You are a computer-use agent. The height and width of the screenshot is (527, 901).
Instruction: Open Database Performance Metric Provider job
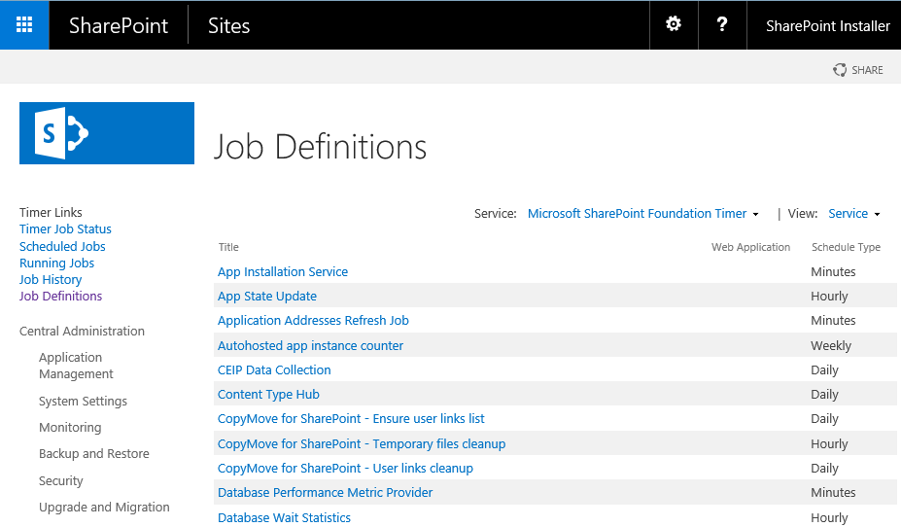(326, 493)
